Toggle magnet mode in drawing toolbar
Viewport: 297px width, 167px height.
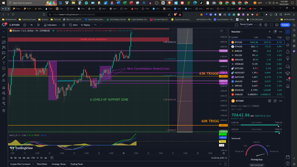(x=4, y=88)
